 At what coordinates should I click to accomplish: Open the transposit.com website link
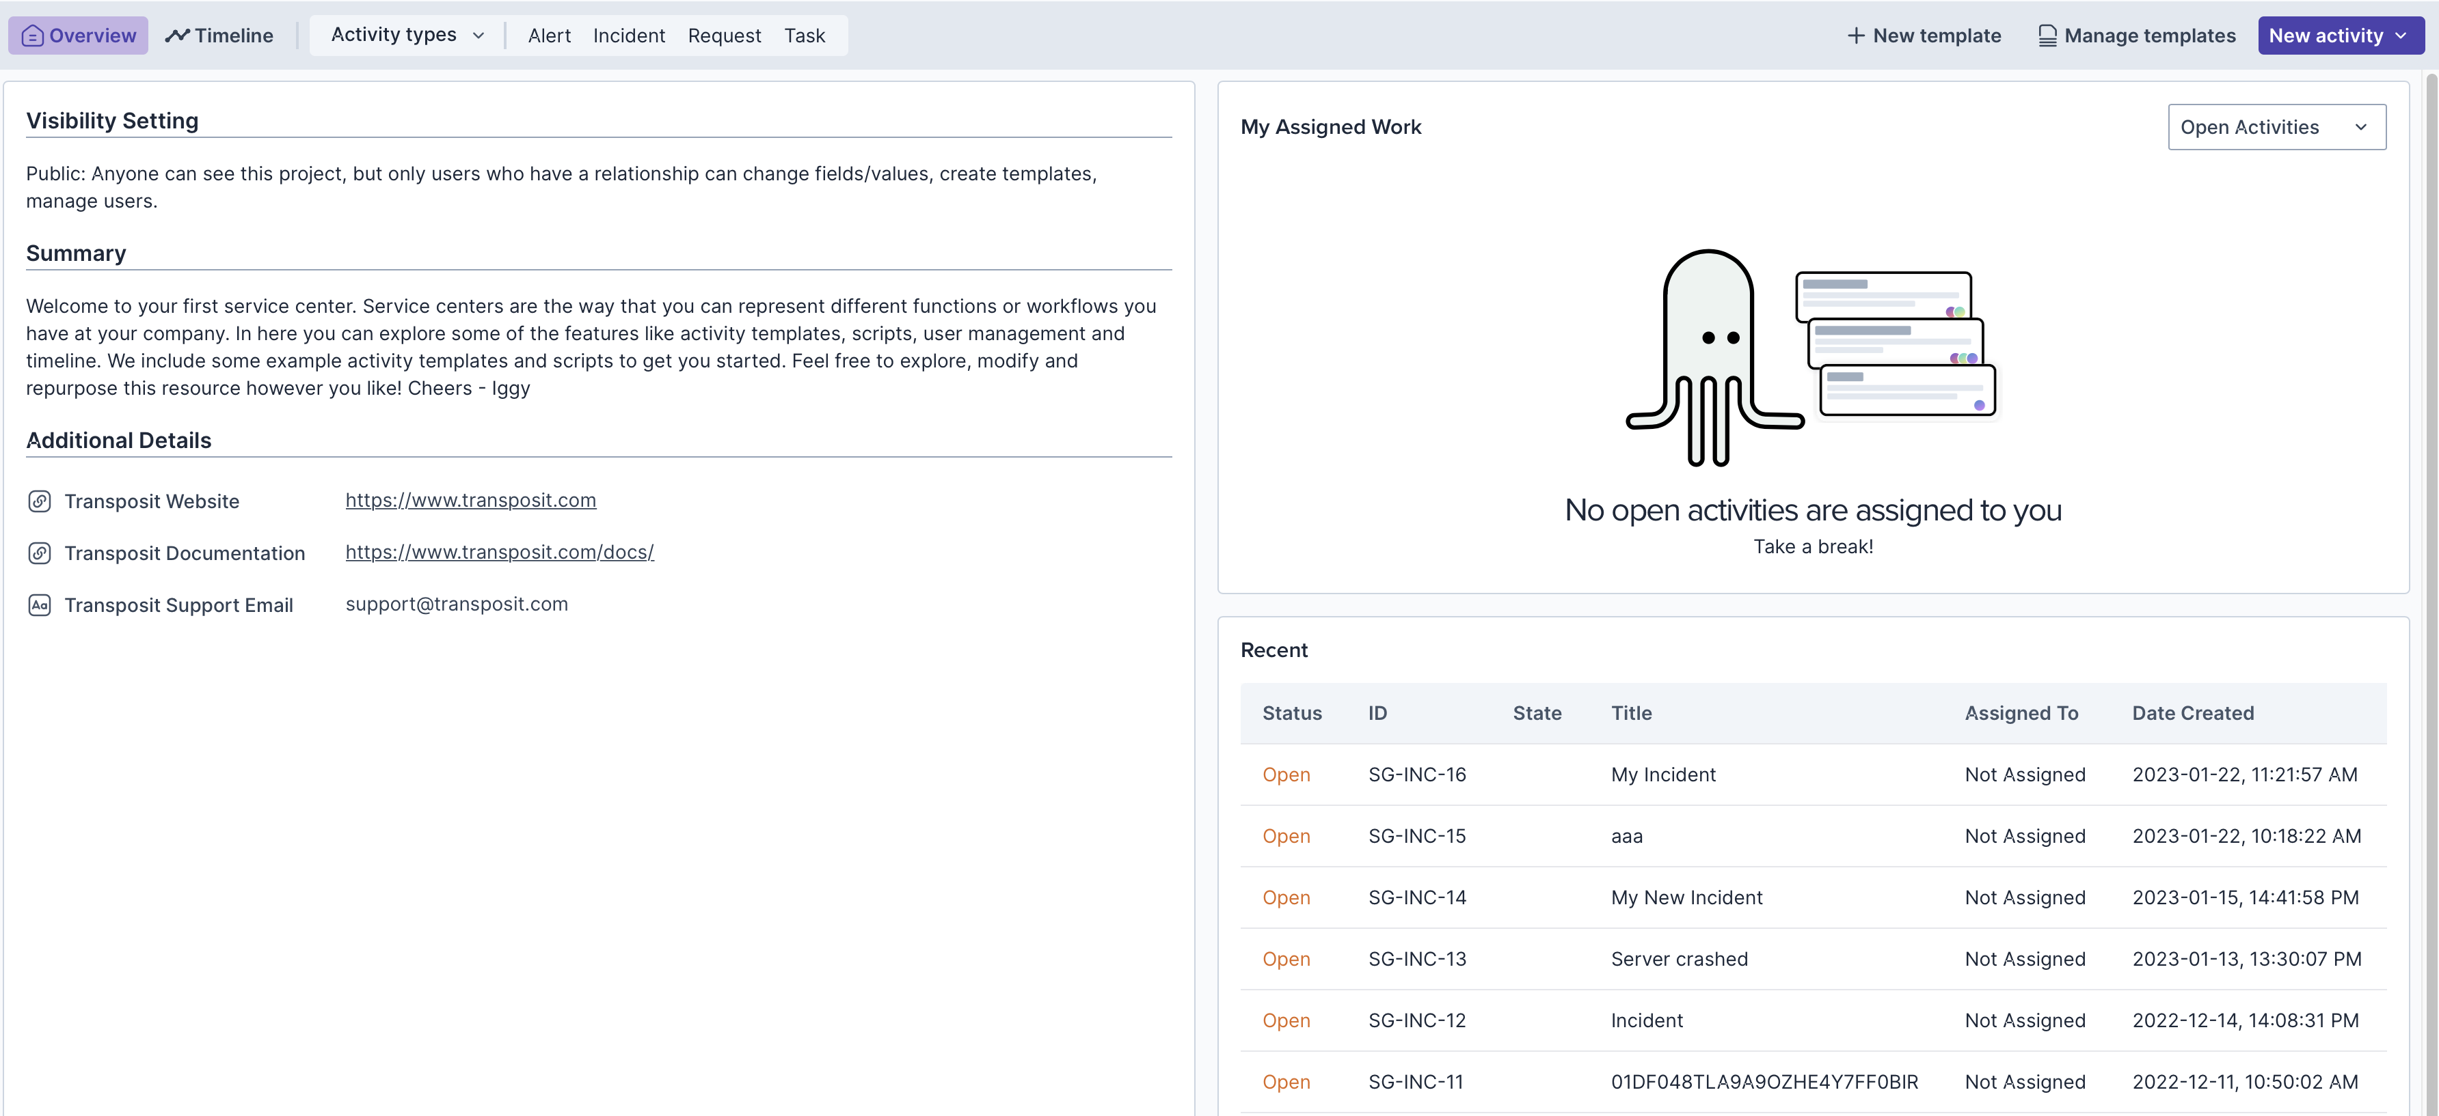click(x=470, y=501)
